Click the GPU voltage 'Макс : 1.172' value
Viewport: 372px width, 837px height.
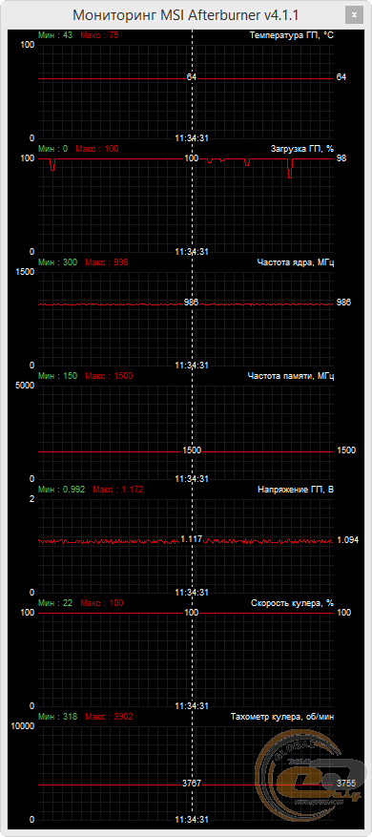pyautogui.click(x=118, y=489)
